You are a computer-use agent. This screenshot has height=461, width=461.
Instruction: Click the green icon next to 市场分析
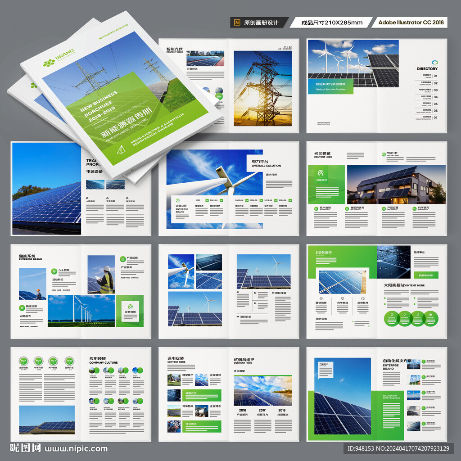pyautogui.click(x=384, y=154)
